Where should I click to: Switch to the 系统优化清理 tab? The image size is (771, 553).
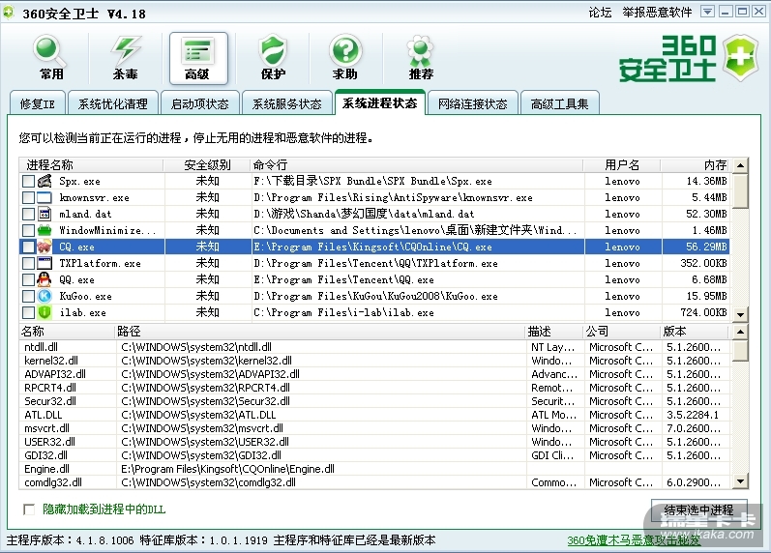point(113,103)
